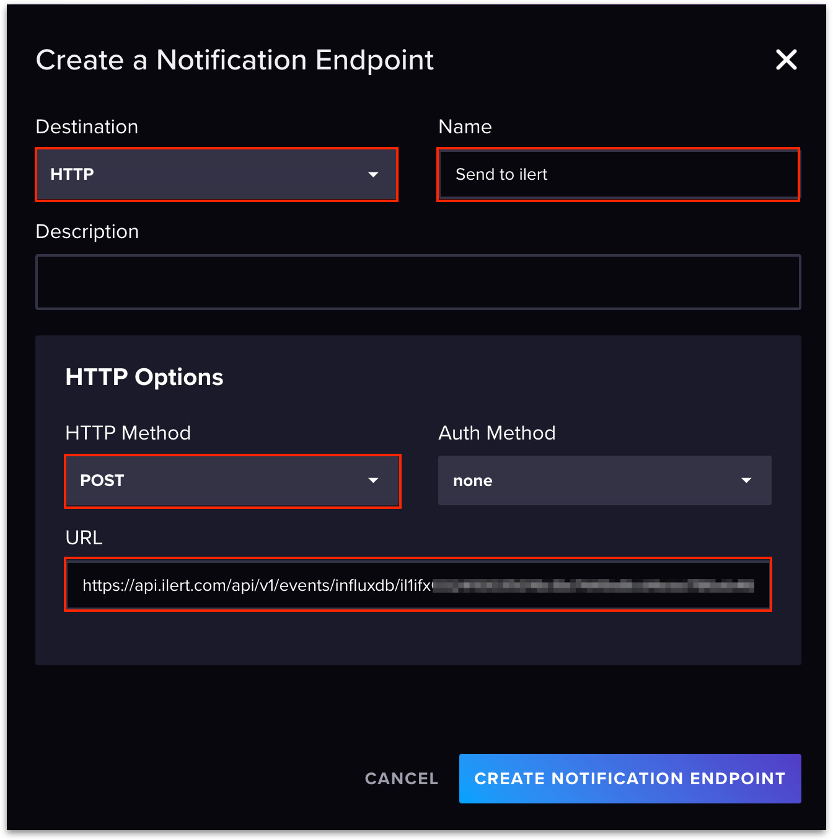
Task: Open the Destination dropdown showing HTTP
Action: tap(216, 174)
